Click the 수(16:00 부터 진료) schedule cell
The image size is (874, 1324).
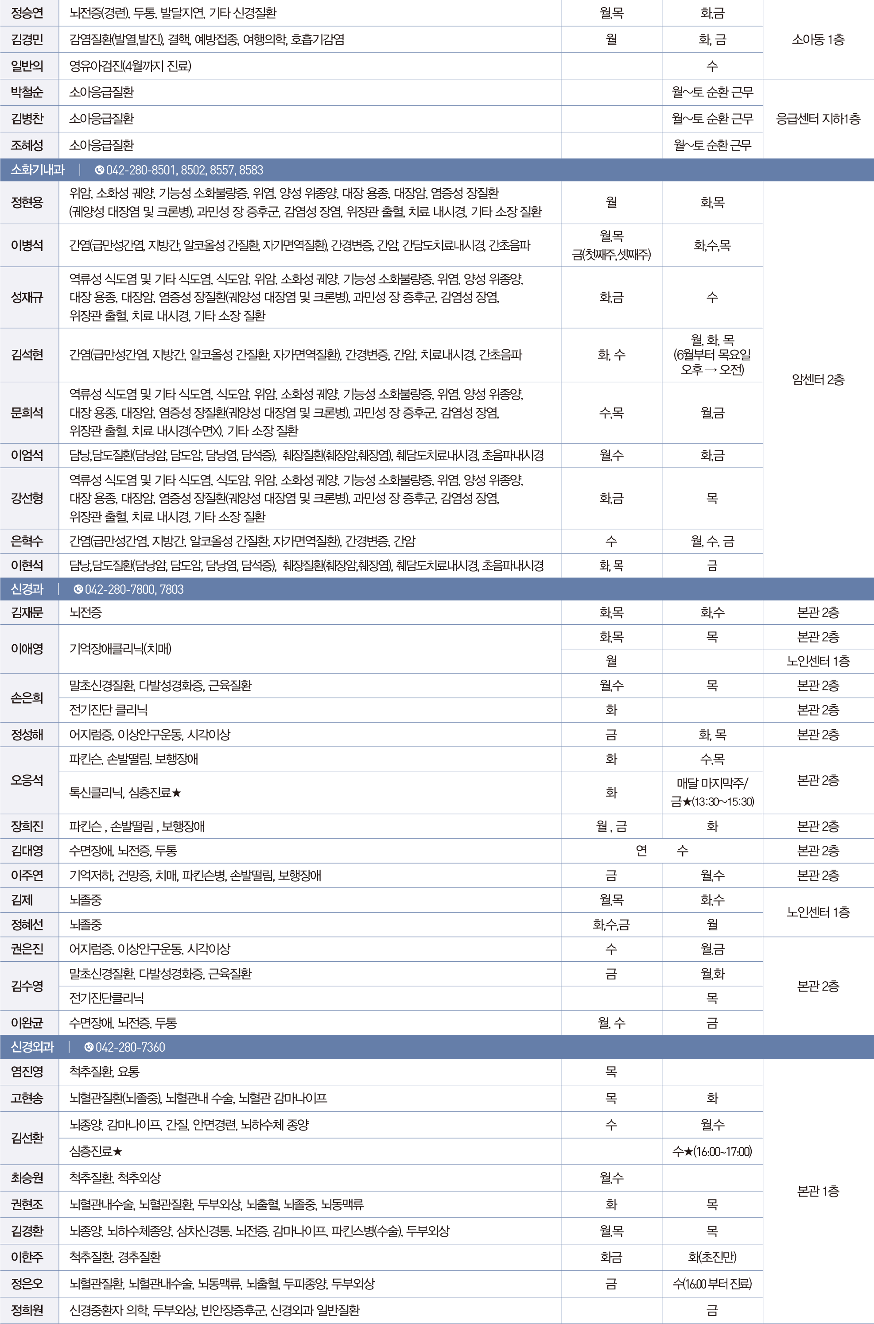[712, 1284]
